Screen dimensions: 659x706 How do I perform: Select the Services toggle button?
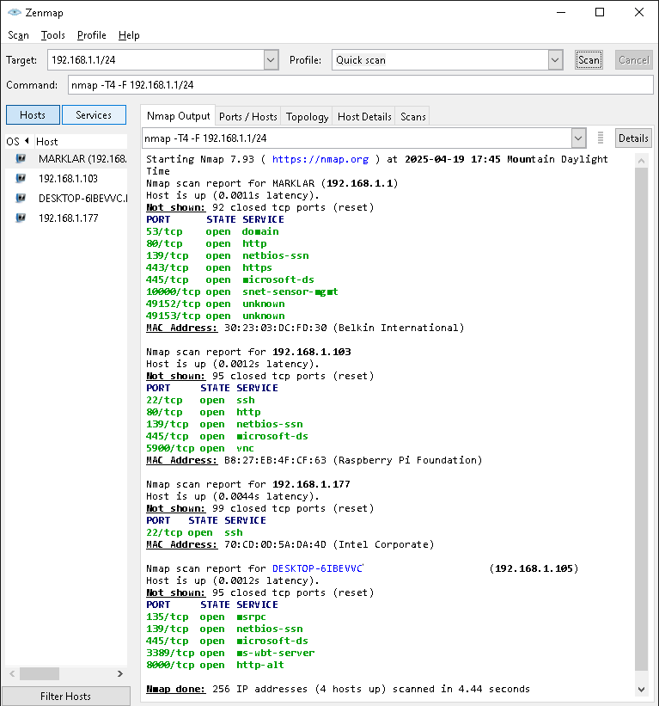pos(94,115)
